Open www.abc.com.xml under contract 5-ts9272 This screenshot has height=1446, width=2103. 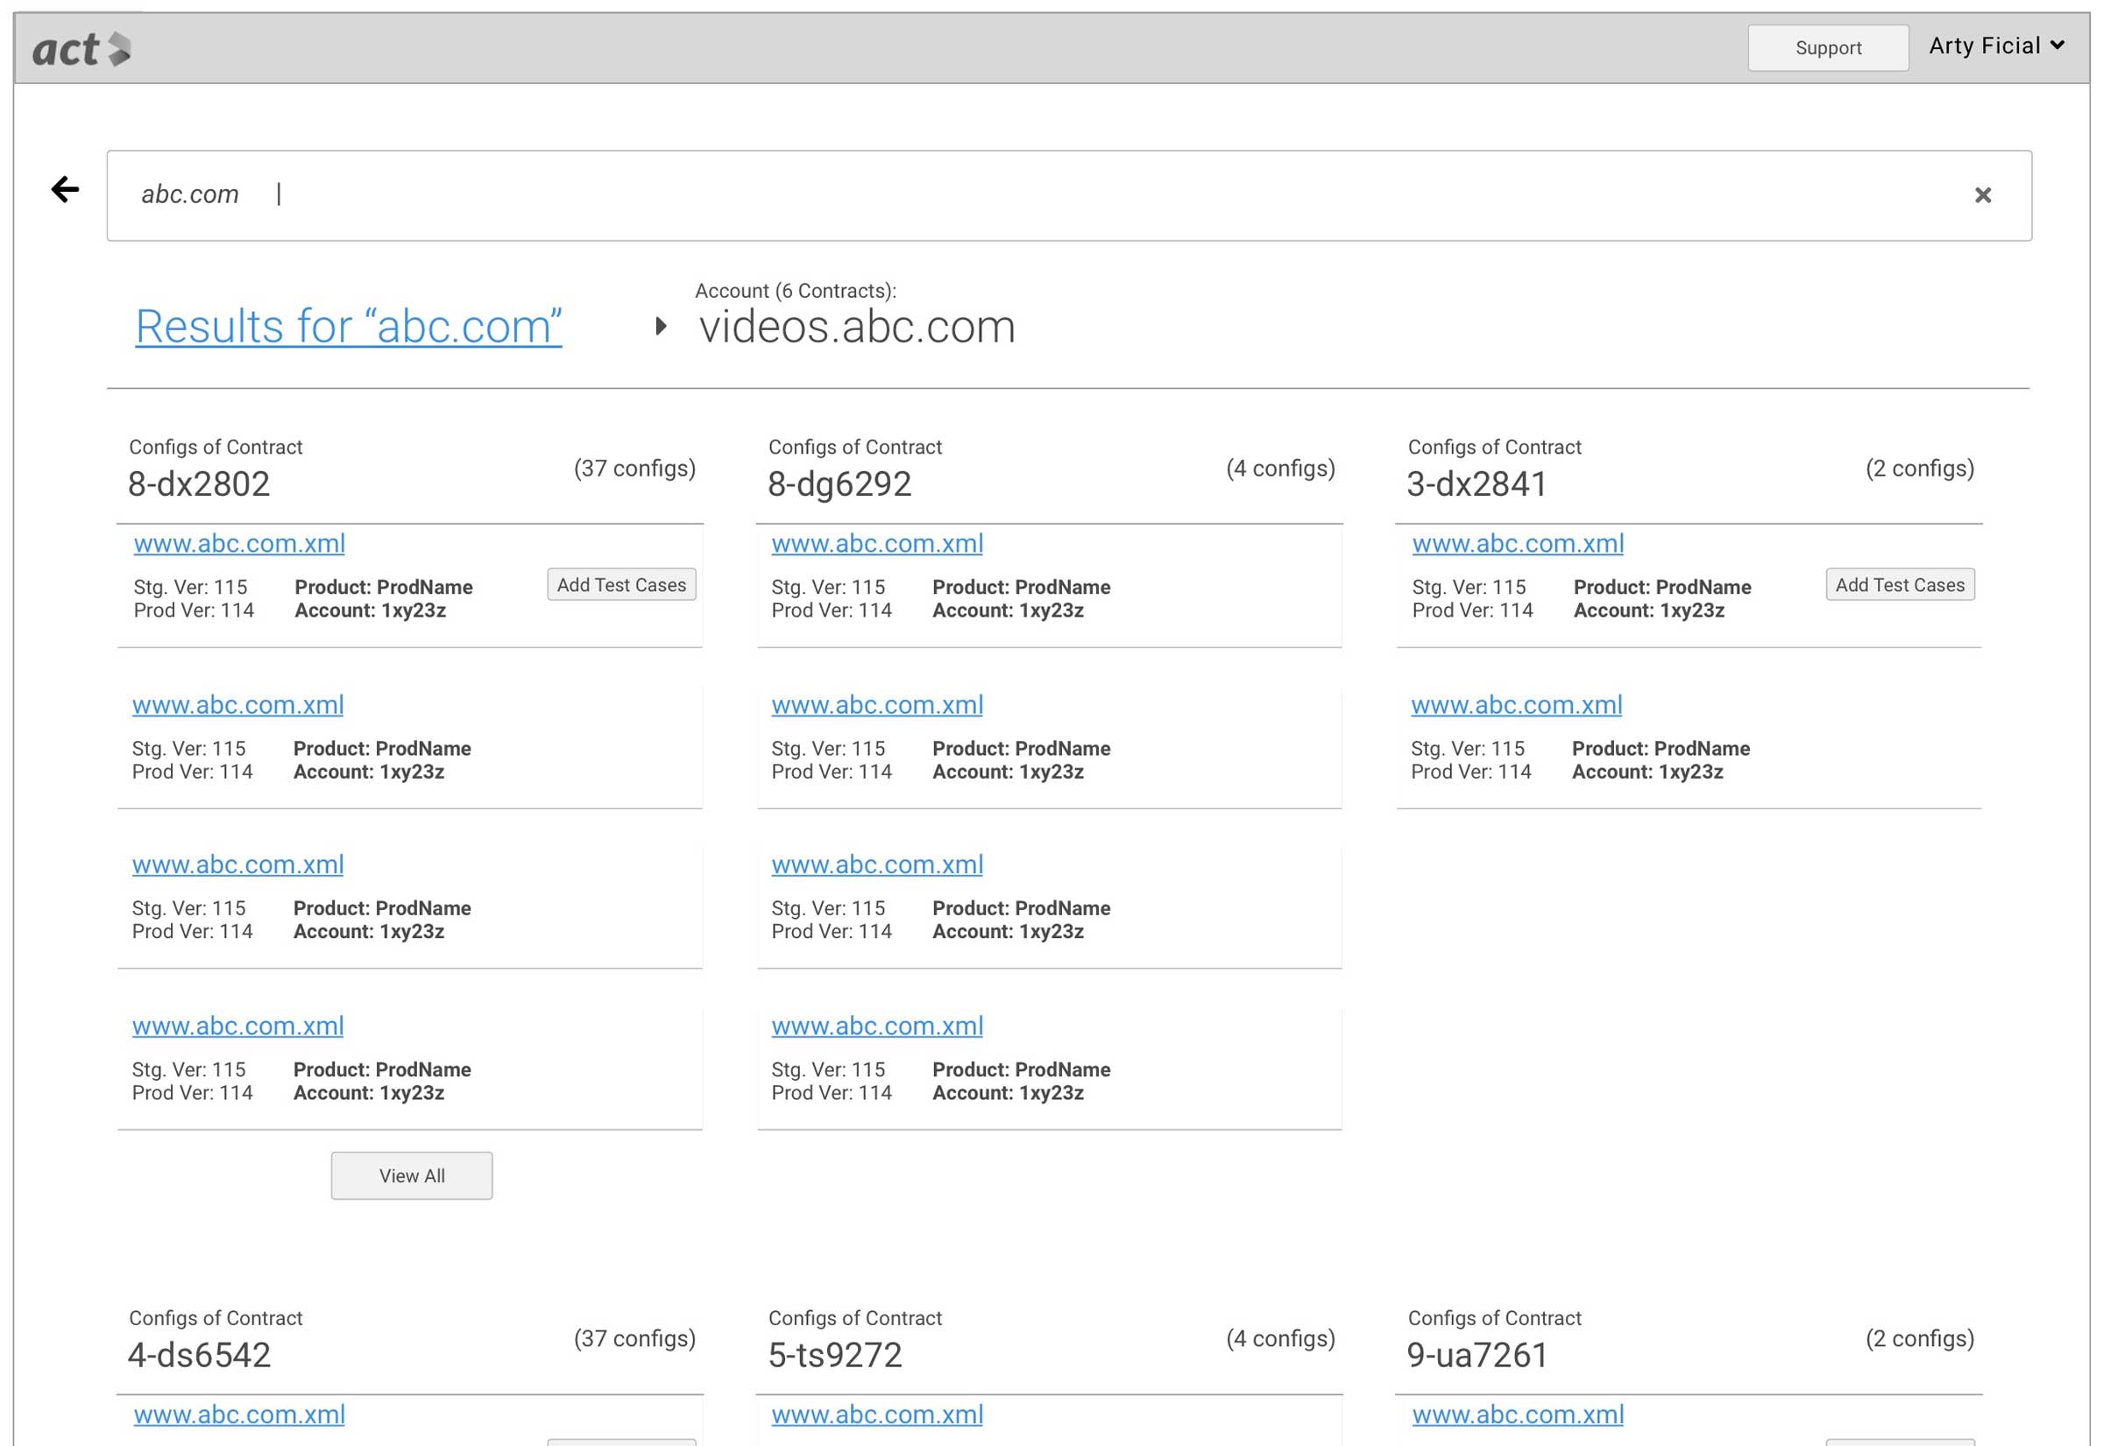point(876,1414)
